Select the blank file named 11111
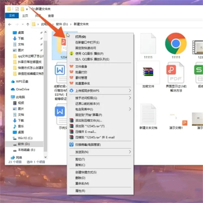This screenshot has width=203, height=203. coord(148,45)
